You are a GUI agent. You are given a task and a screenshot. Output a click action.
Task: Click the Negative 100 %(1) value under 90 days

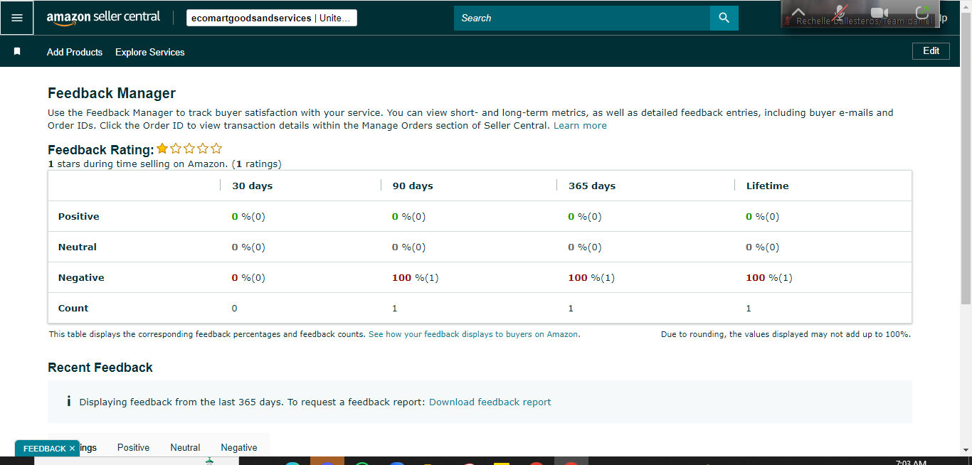[x=415, y=277]
